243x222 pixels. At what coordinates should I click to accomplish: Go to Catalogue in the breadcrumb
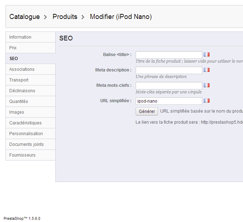pyautogui.click(x=25, y=17)
